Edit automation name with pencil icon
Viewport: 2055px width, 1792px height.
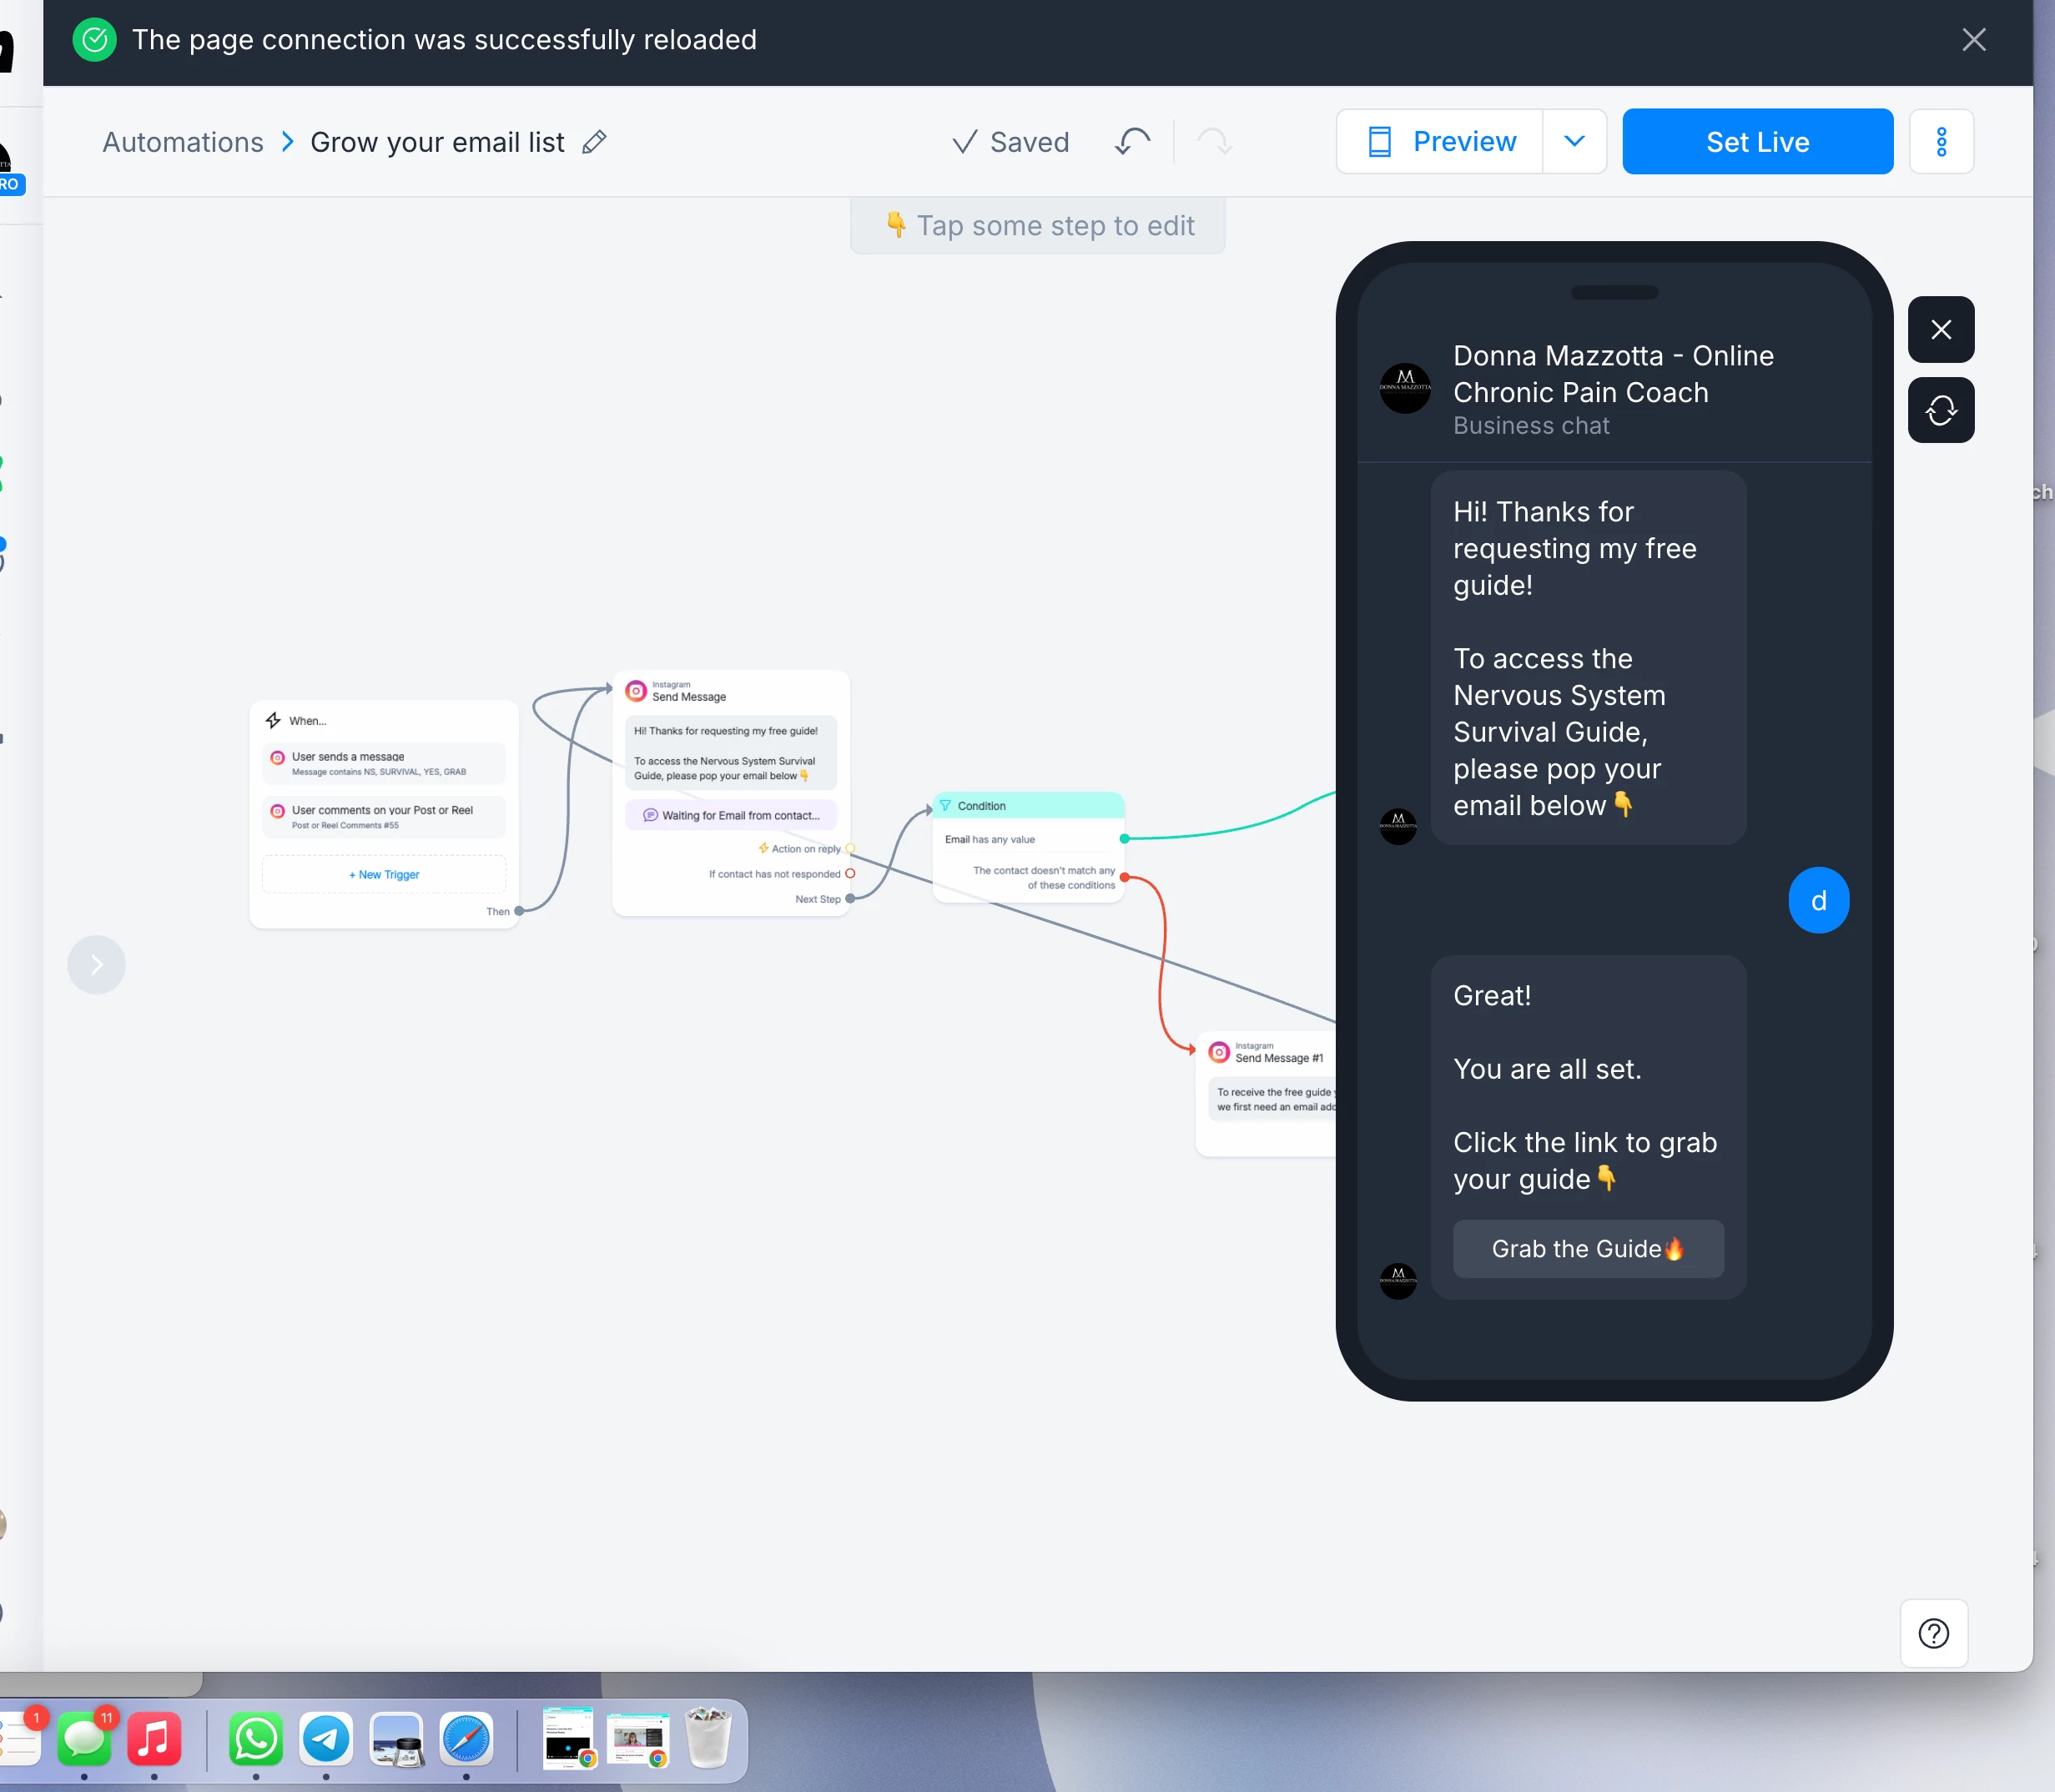point(594,142)
